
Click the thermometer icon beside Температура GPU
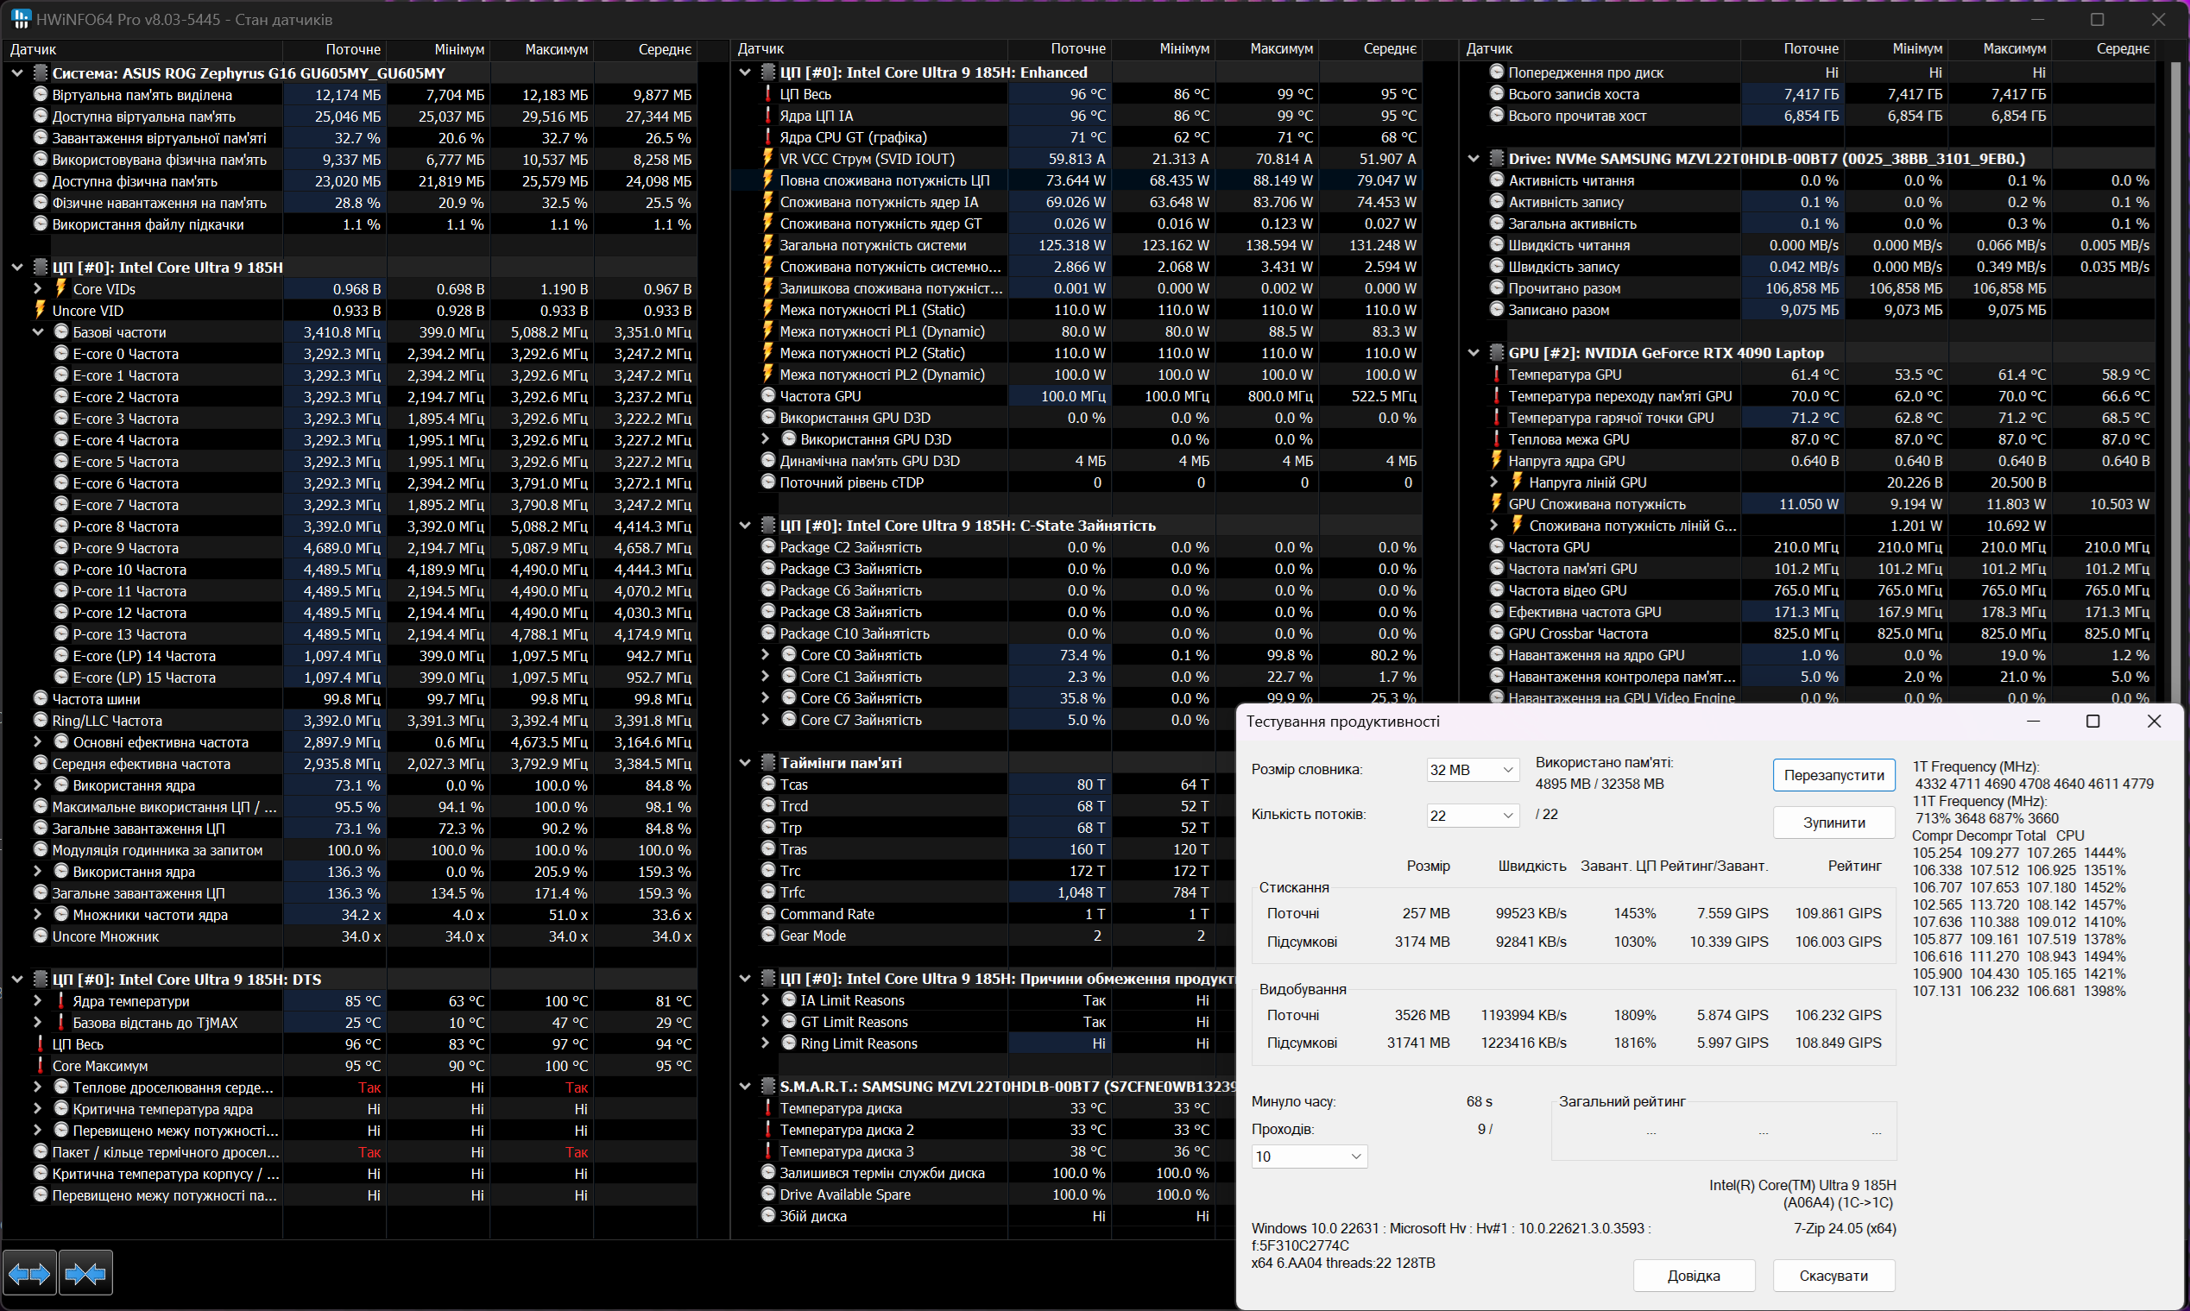click(x=1497, y=375)
